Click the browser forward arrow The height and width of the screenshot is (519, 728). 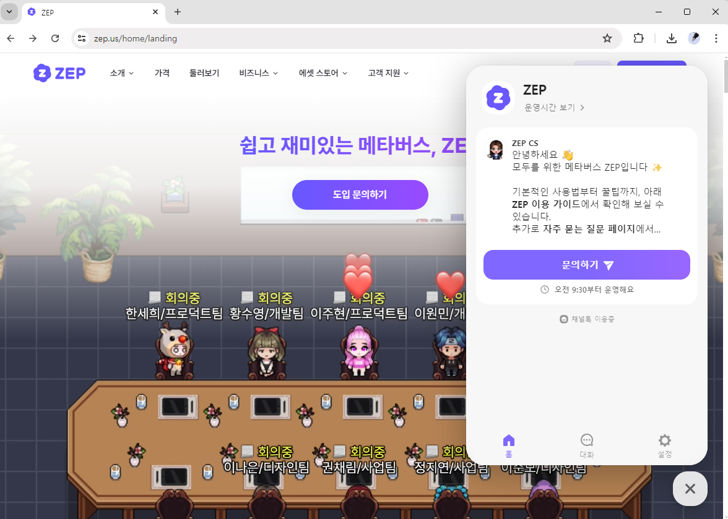tap(32, 38)
